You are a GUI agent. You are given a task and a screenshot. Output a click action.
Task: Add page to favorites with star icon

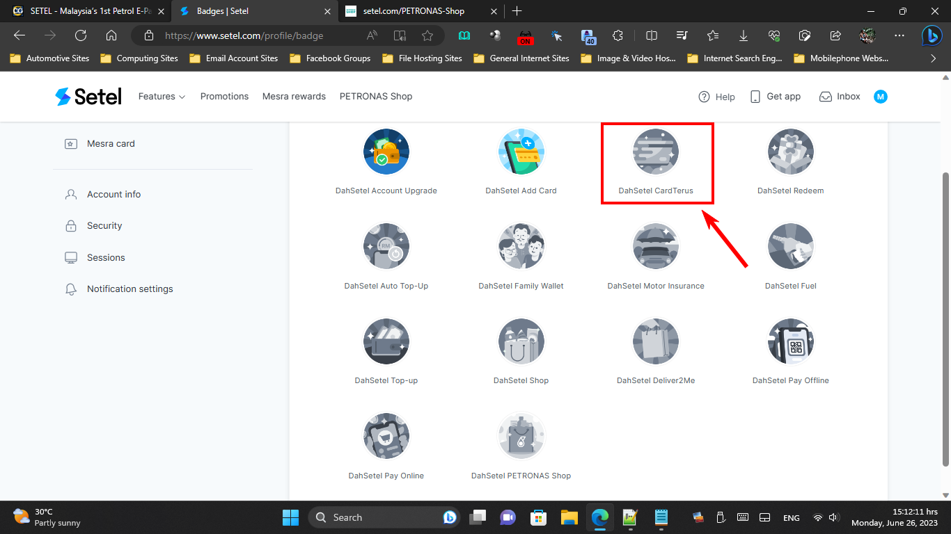(427, 35)
